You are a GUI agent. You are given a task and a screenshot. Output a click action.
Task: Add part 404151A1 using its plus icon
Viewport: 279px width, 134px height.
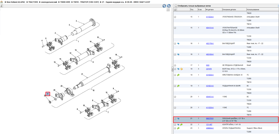(175, 28)
